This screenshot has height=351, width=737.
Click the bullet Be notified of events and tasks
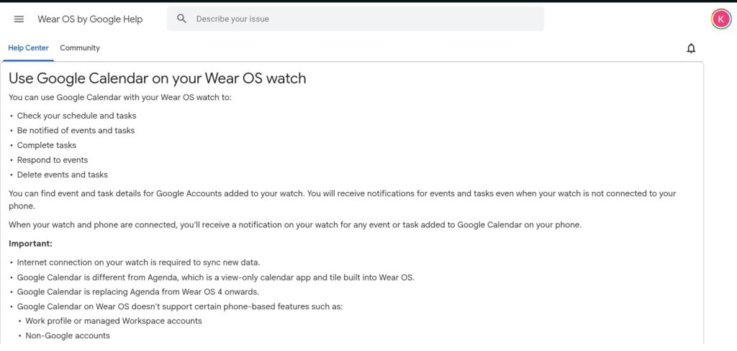pyautogui.click(x=76, y=131)
